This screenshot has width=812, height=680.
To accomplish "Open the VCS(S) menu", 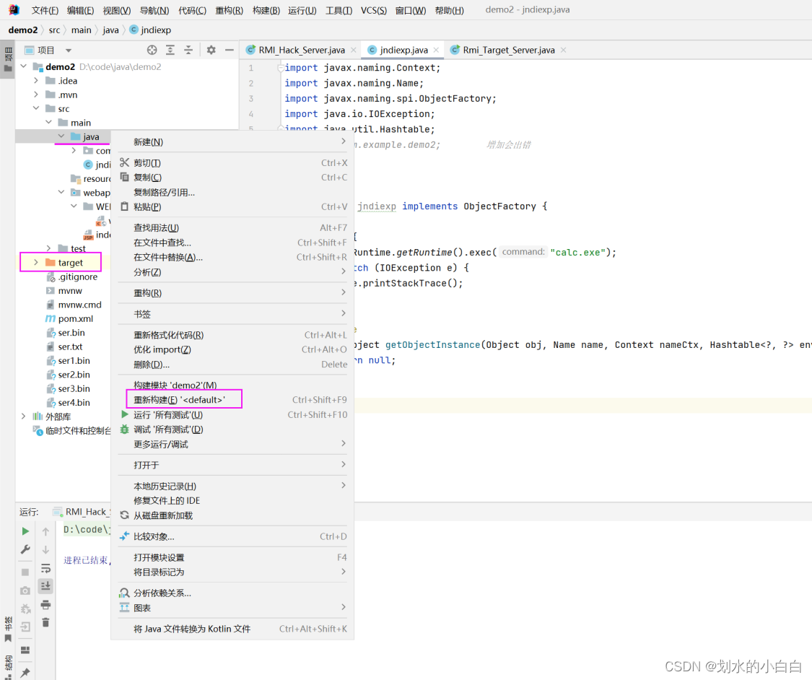I will tap(374, 10).
